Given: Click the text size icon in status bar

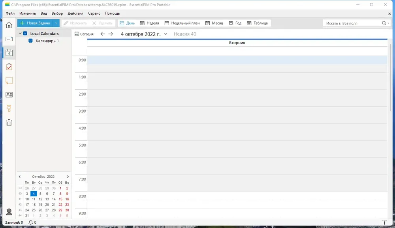Looking at the screenshot, I should pos(384,222).
